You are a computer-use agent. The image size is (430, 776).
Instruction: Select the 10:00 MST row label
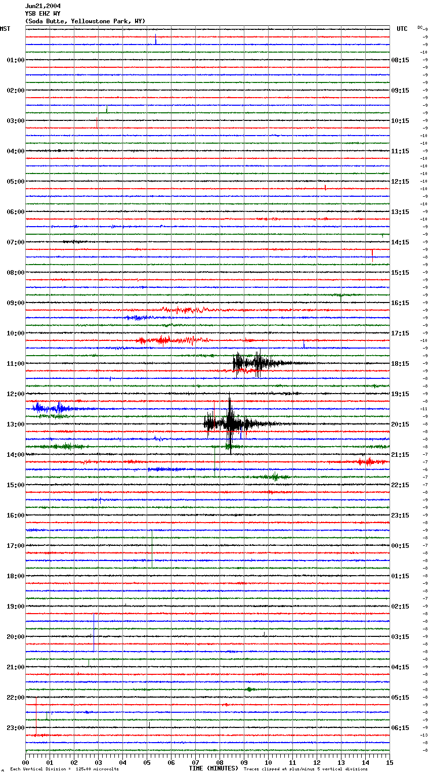pyautogui.click(x=15, y=333)
